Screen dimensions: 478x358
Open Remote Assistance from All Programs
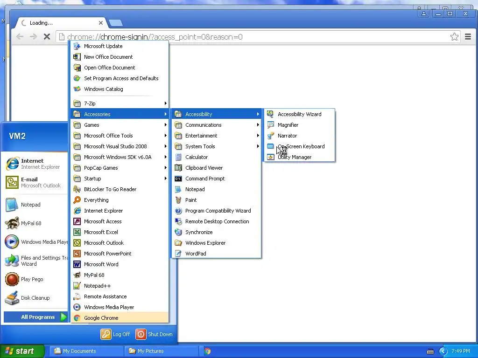[x=119, y=296]
